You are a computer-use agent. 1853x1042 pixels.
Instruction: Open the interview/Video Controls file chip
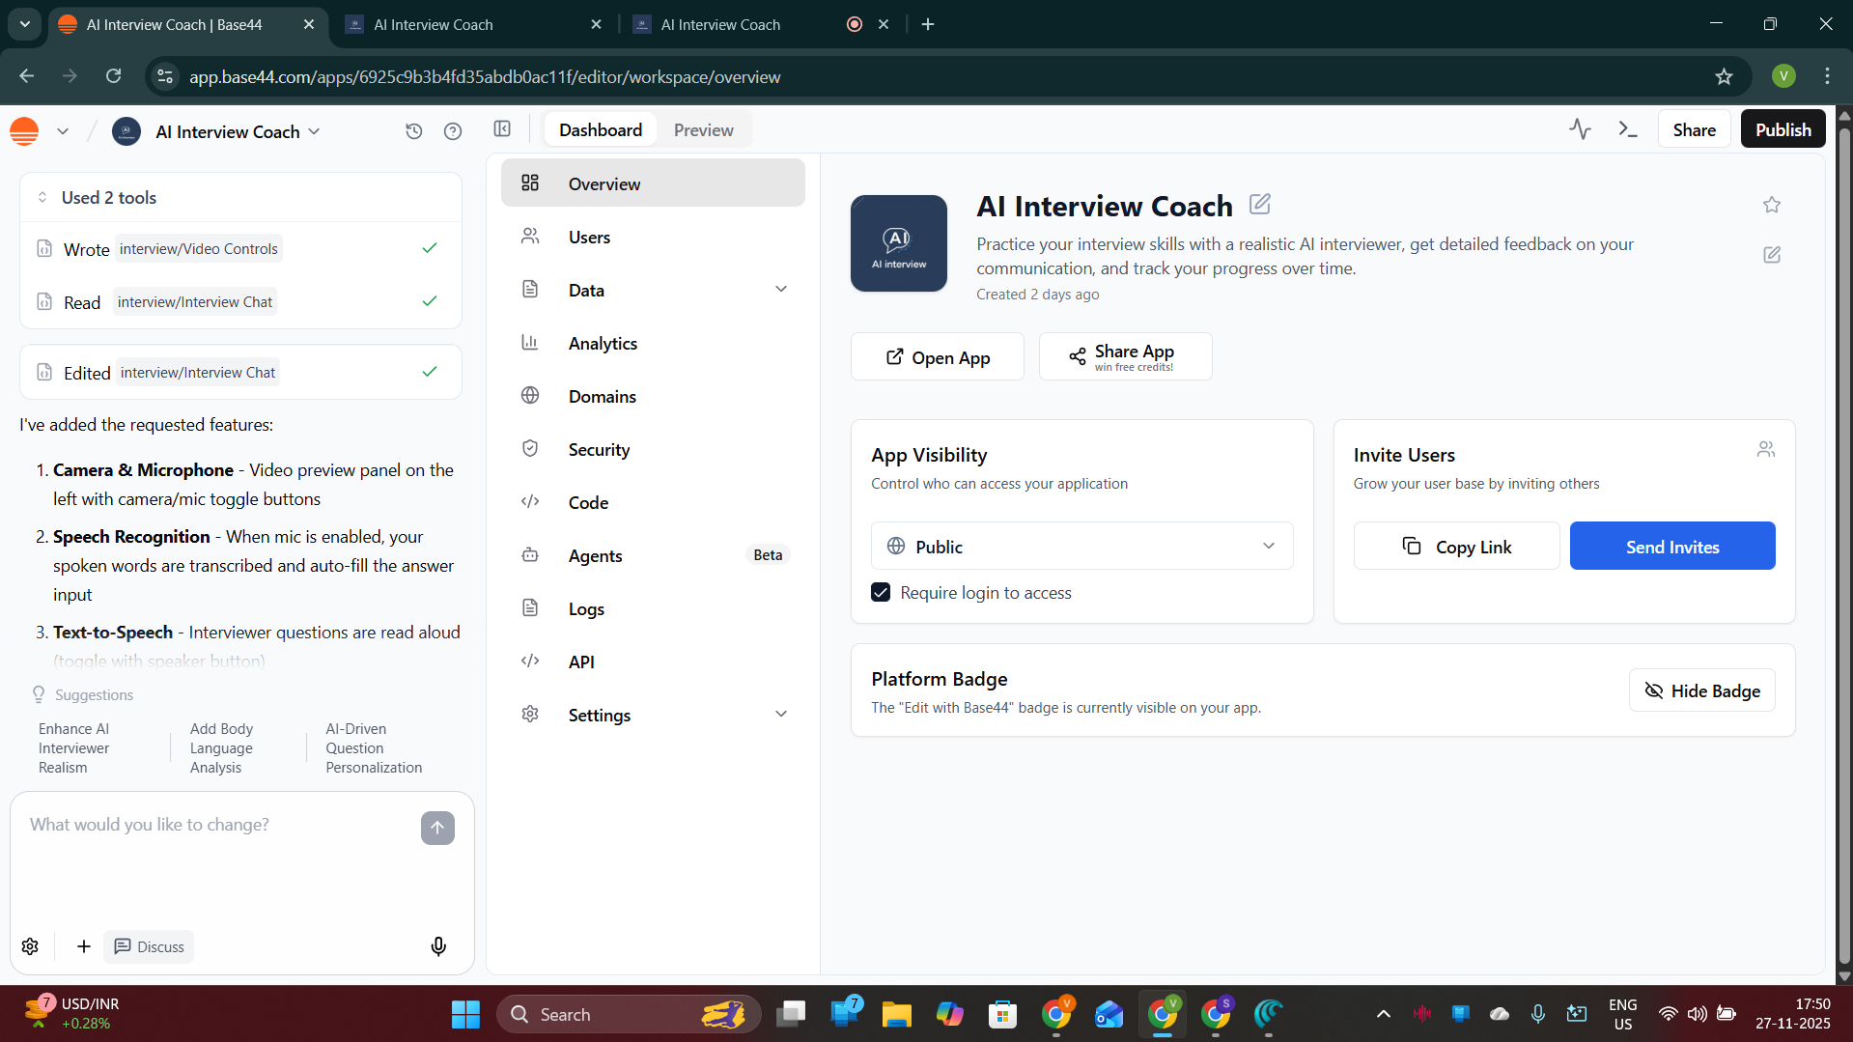199,249
